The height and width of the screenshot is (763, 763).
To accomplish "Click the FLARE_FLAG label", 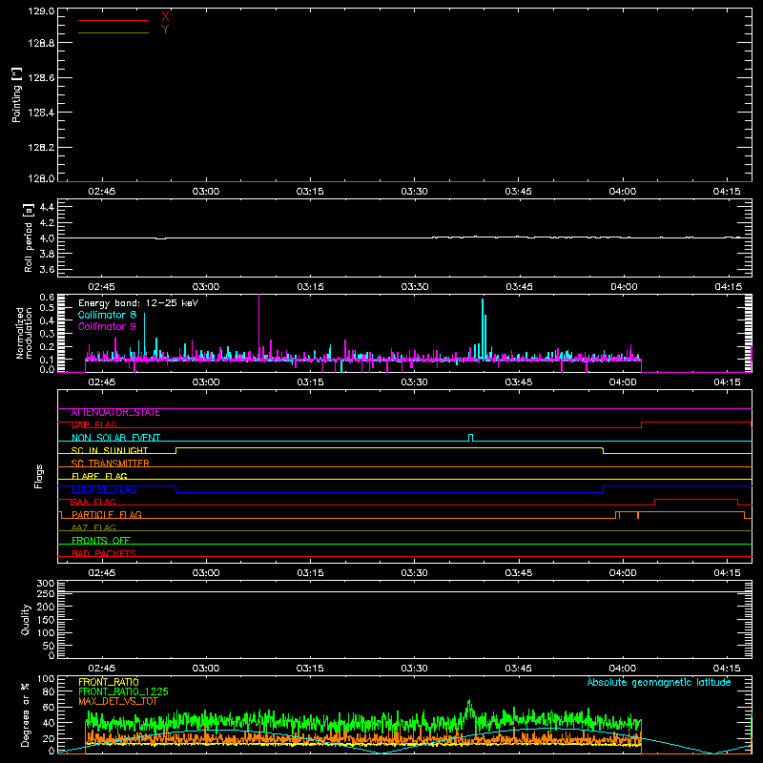I will [x=99, y=476].
